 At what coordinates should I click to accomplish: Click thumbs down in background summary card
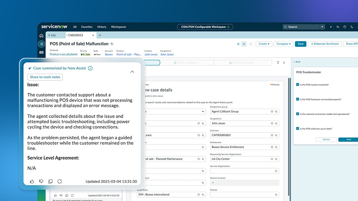coord(61,195)
